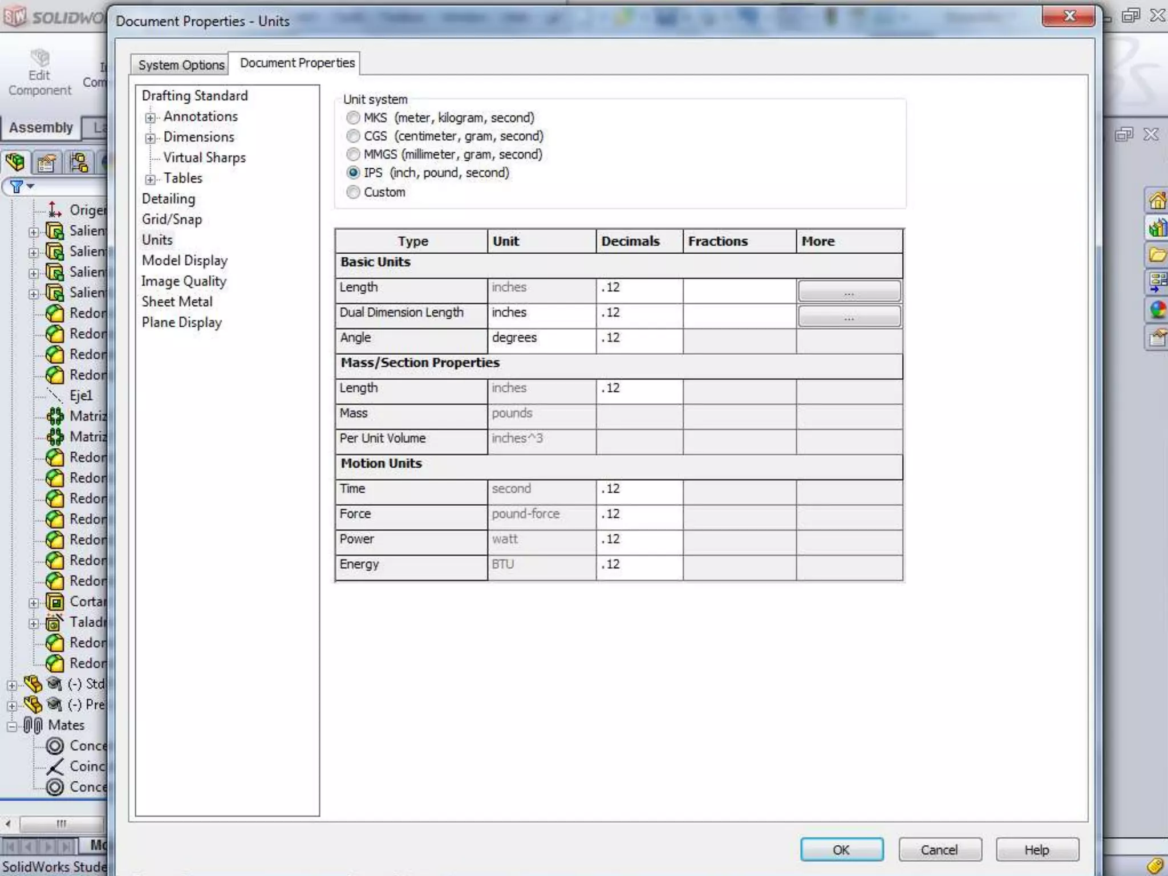
Task: Switch to the System Options tab
Action: pos(181,65)
